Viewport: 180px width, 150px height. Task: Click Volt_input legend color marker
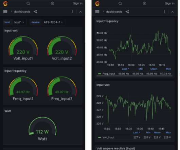100,137
